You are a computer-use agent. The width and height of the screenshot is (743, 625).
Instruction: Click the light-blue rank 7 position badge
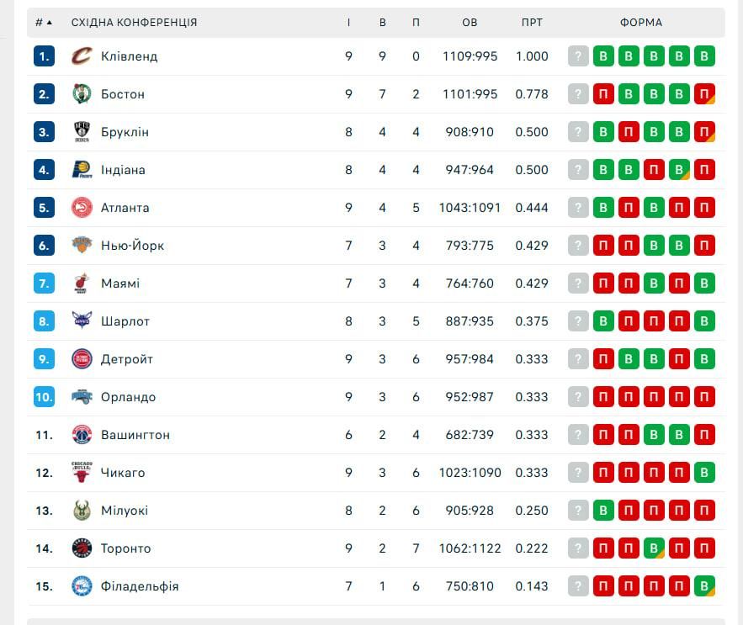[x=44, y=283]
